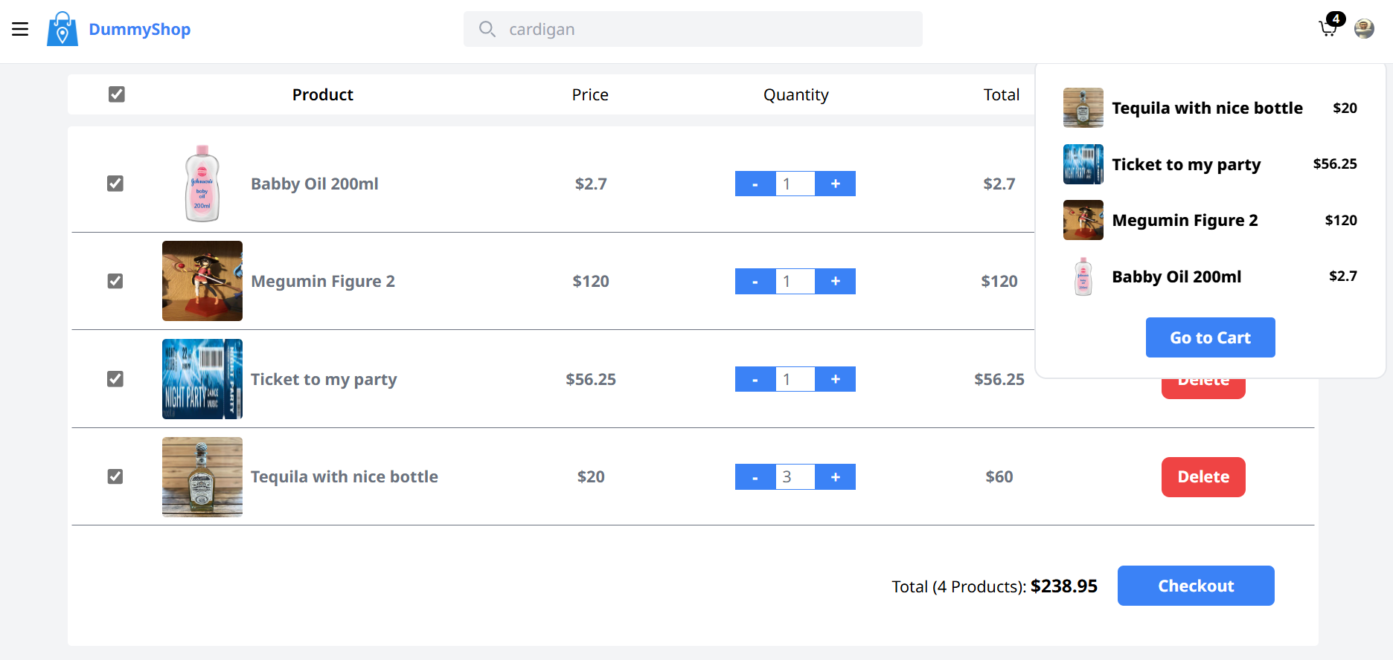The height and width of the screenshot is (660, 1393).
Task: Click Megumin Figure 2 name in table
Action: click(x=323, y=281)
